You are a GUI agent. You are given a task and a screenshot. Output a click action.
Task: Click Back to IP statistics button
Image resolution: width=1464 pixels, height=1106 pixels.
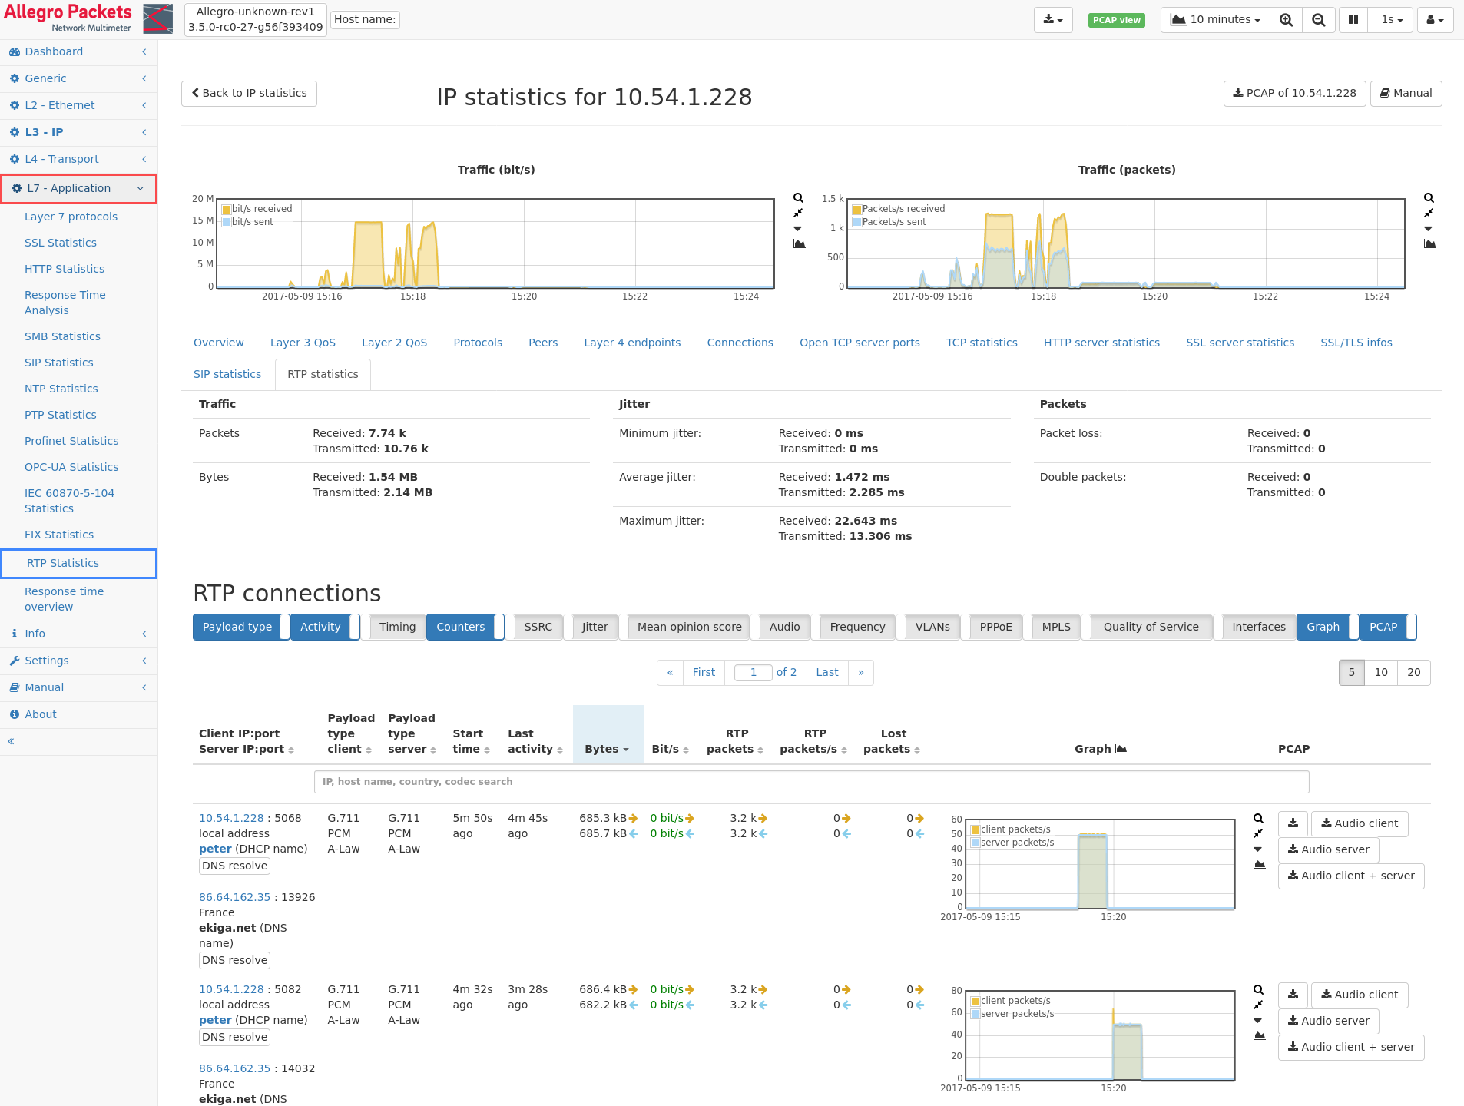point(249,93)
